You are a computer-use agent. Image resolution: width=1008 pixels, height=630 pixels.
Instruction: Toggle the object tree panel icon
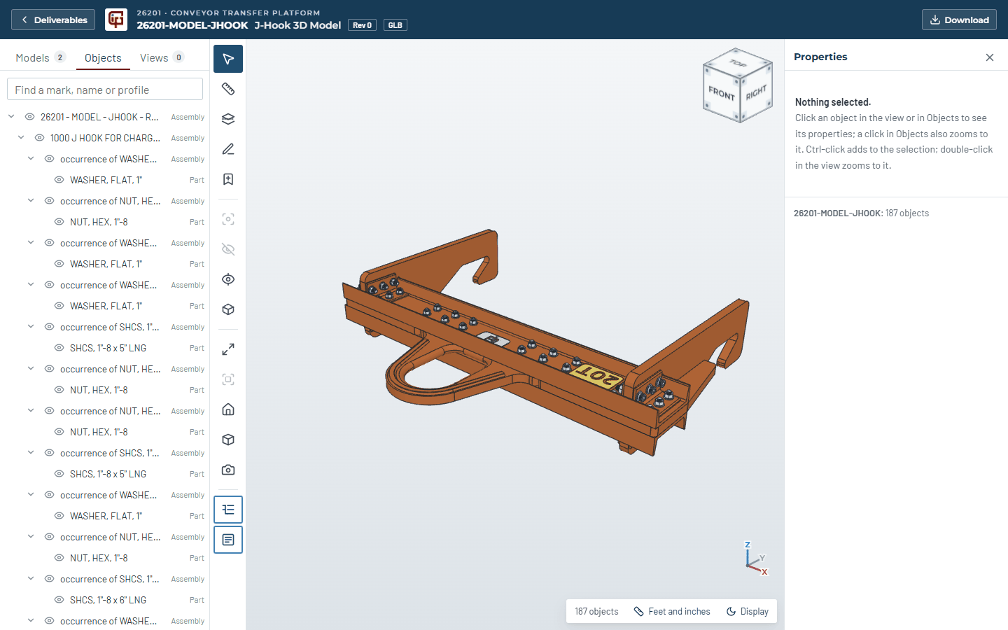228,510
